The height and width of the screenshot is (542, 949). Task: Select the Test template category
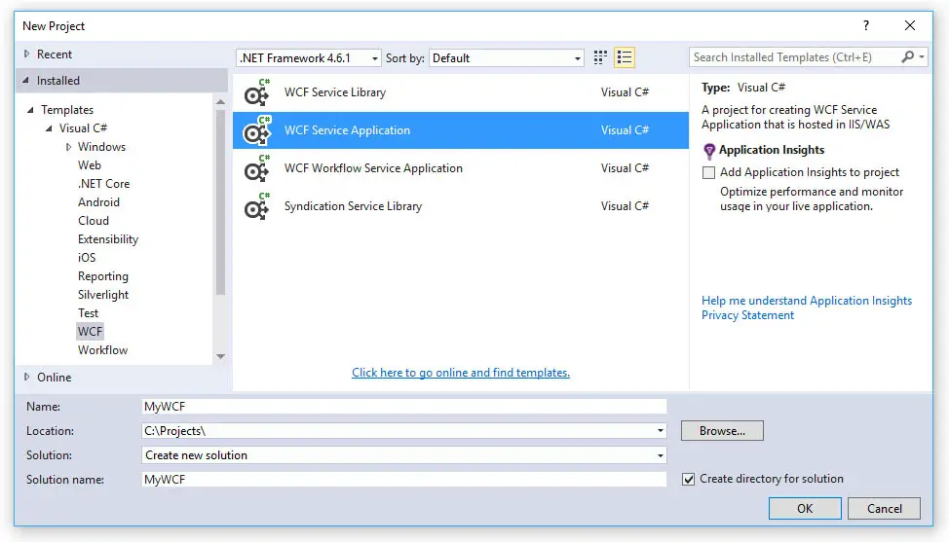(x=88, y=313)
